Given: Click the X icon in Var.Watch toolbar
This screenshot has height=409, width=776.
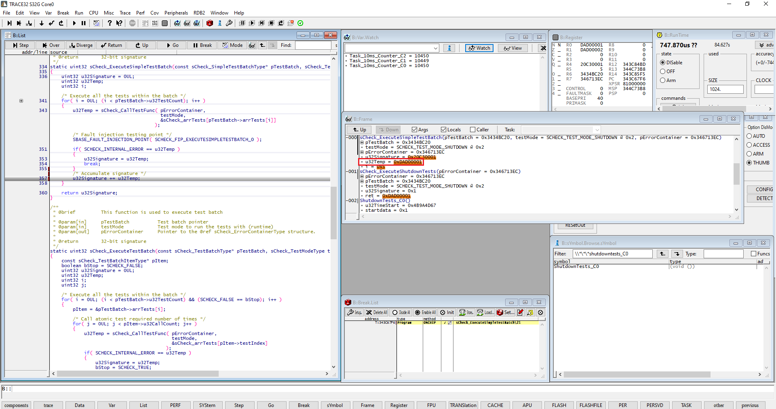Looking at the screenshot, I should pyautogui.click(x=543, y=48).
